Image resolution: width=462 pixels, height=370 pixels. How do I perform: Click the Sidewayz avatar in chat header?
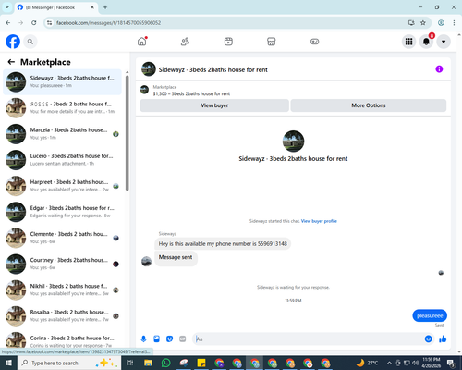pyautogui.click(x=149, y=69)
